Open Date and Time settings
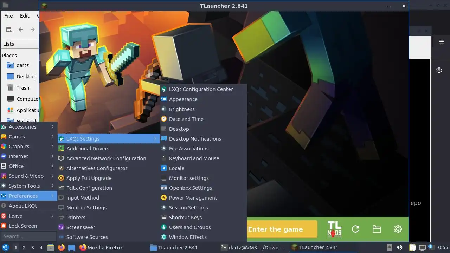The width and height of the screenshot is (450, 253). (204, 119)
